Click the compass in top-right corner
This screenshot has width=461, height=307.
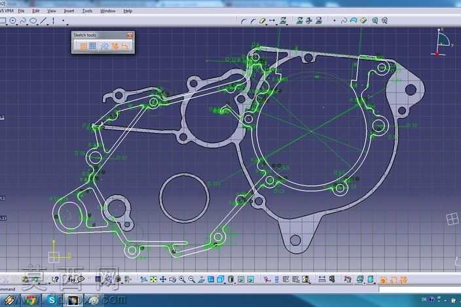tap(443, 43)
